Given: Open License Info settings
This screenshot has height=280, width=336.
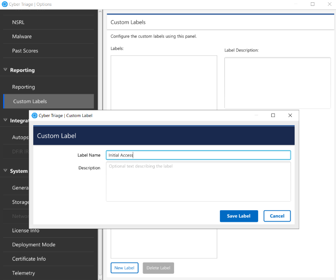Looking at the screenshot, I should coord(26,230).
